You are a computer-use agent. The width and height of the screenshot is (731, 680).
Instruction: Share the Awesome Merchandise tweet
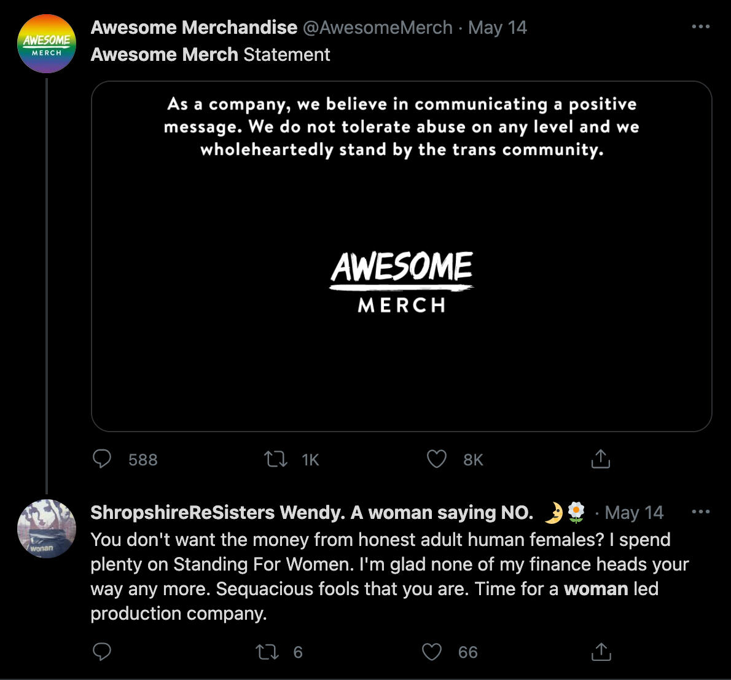600,459
